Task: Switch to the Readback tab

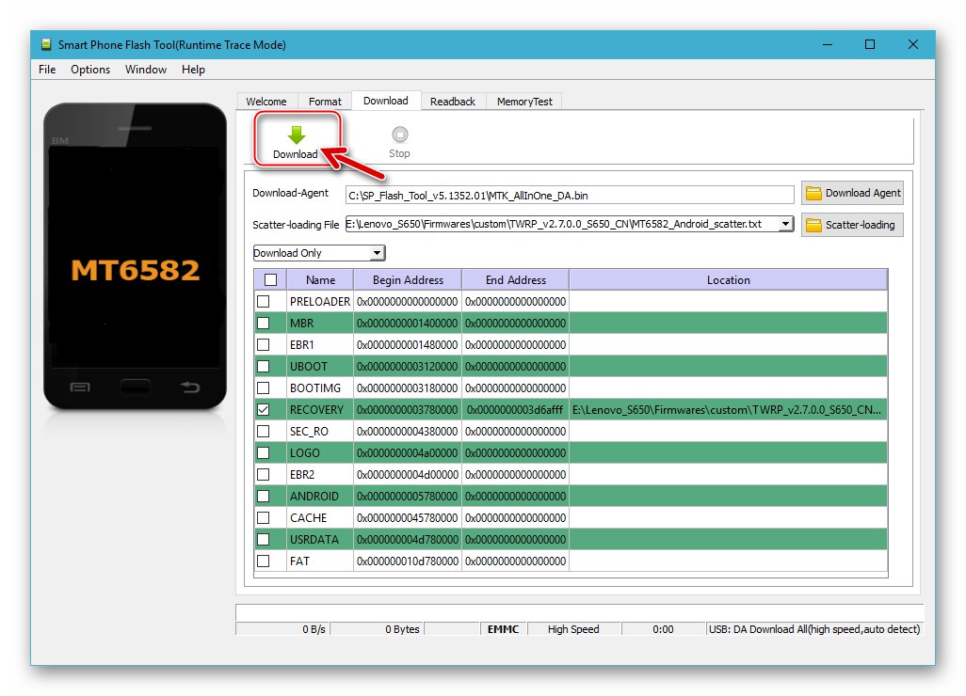Action: coord(453,101)
